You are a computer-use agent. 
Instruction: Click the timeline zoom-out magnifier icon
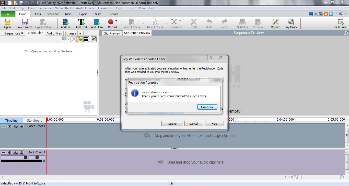tap(295, 177)
